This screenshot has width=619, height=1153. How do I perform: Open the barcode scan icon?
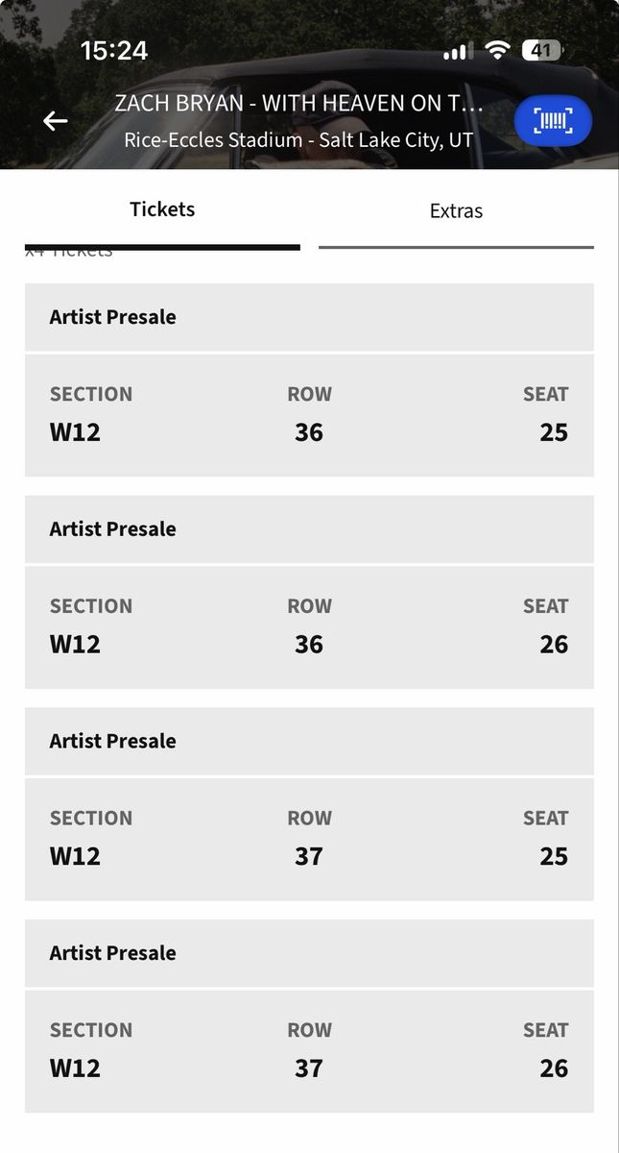[553, 121]
